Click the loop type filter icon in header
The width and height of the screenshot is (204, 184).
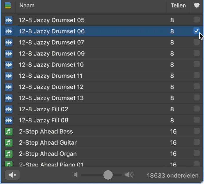(8, 6)
